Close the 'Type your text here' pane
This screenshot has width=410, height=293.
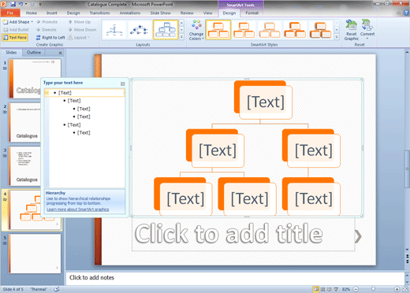(123, 83)
